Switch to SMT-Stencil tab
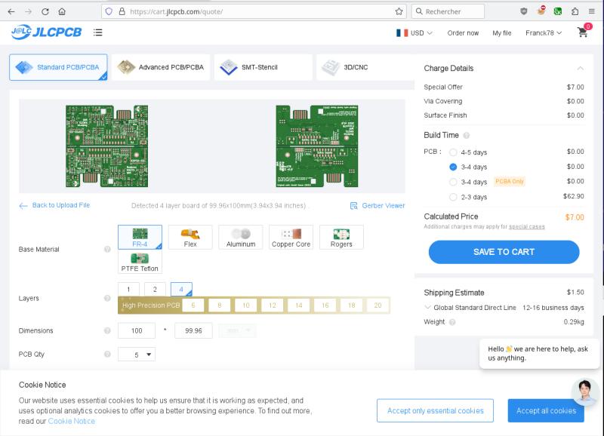This screenshot has height=436, width=604. pos(263,67)
